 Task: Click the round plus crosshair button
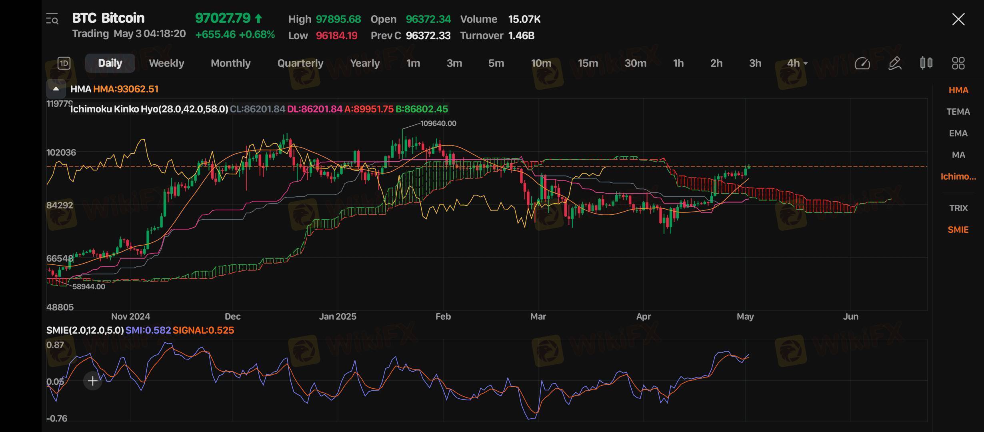point(92,381)
